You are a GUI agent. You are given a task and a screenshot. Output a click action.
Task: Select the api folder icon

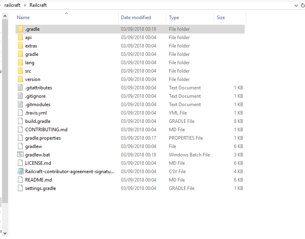20,38
